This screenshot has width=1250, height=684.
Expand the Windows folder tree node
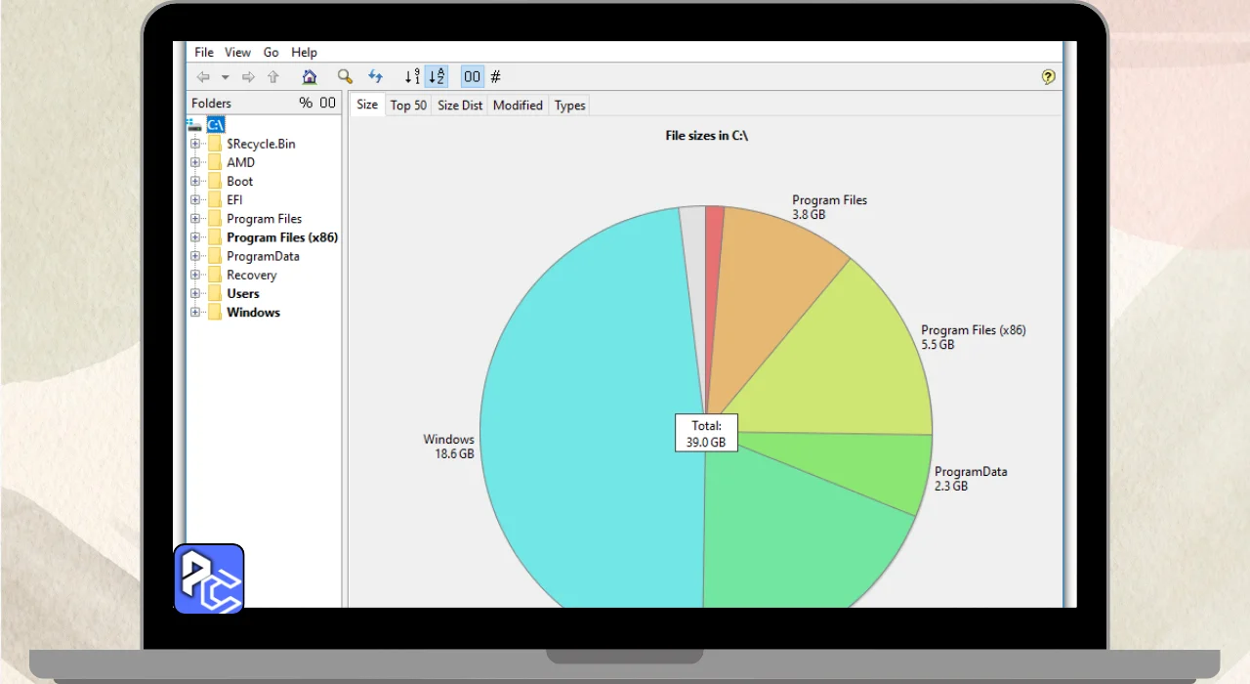point(195,313)
